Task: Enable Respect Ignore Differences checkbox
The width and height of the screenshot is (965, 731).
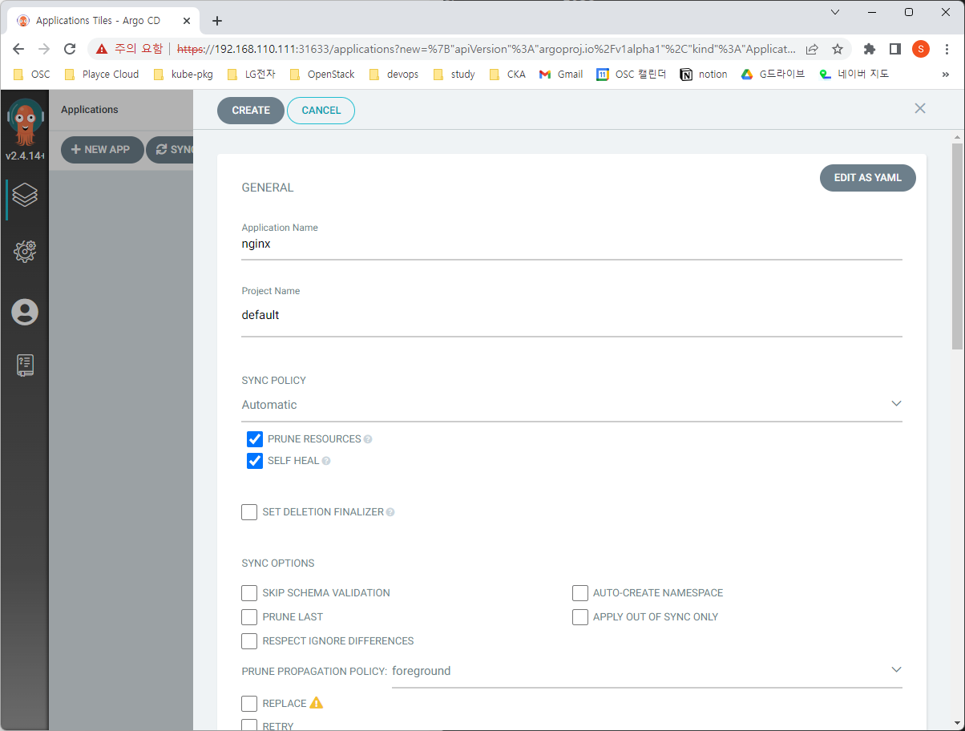Action: pyautogui.click(x=249, y=641)
